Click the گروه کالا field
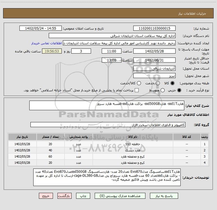 (108, 125)
